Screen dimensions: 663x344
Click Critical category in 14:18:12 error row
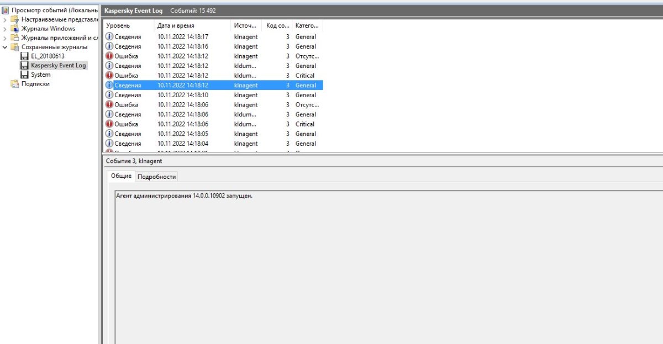[x=305, y=75]
